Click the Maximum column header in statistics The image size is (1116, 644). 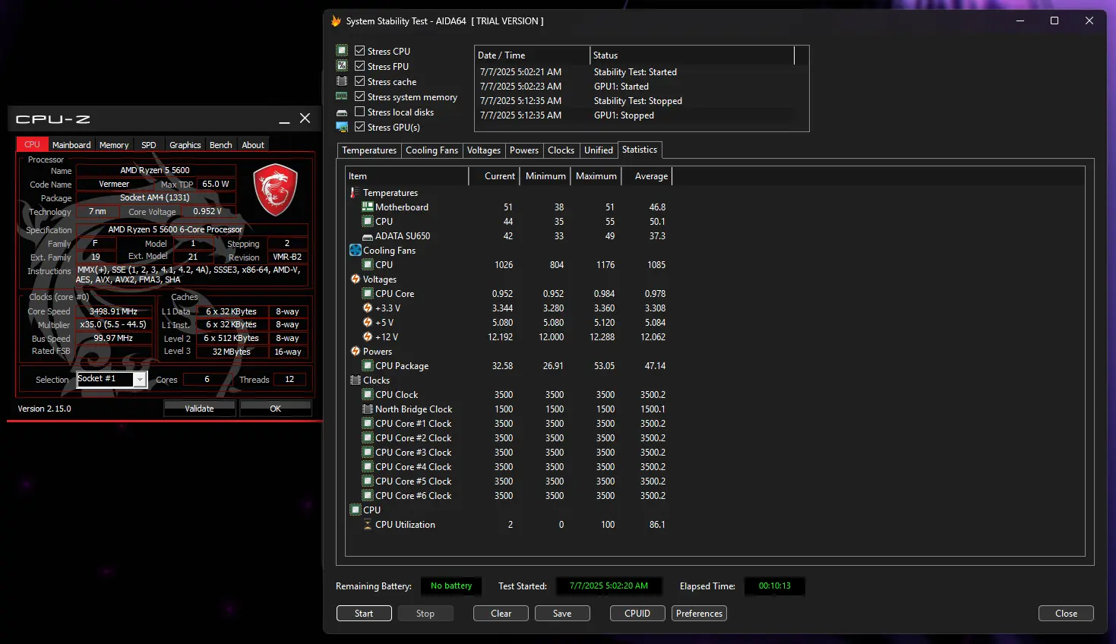tap(596, 176)
